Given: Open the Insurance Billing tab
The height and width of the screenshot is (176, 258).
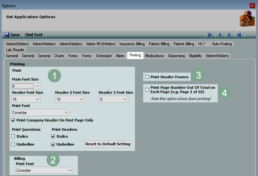Looking at the screenshot, I should [132, 44].
